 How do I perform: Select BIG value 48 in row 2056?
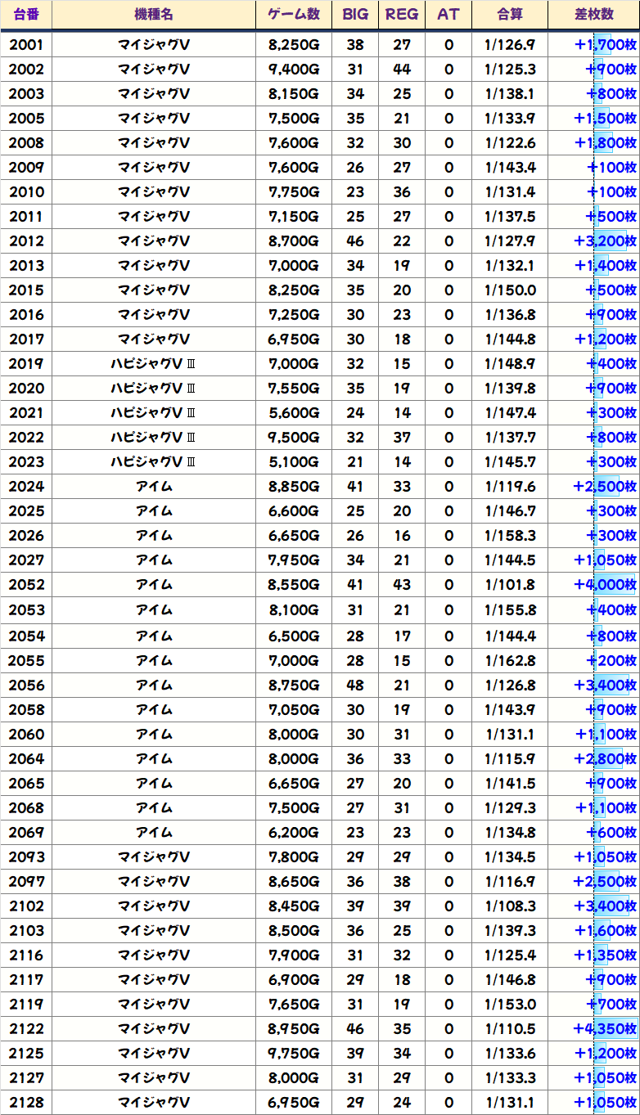click(x=355, y=685)
